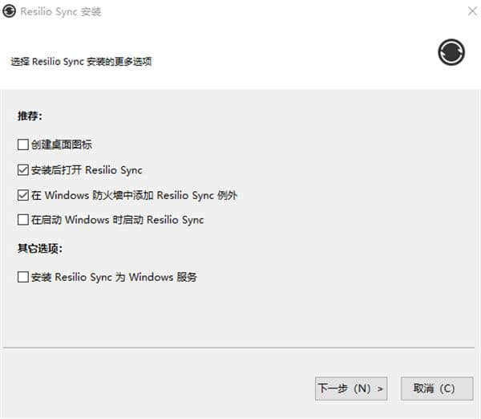The width and height of the screenshot is (481, 419).
Task: Click the 取消 (C) button
Action: [437, 388]
